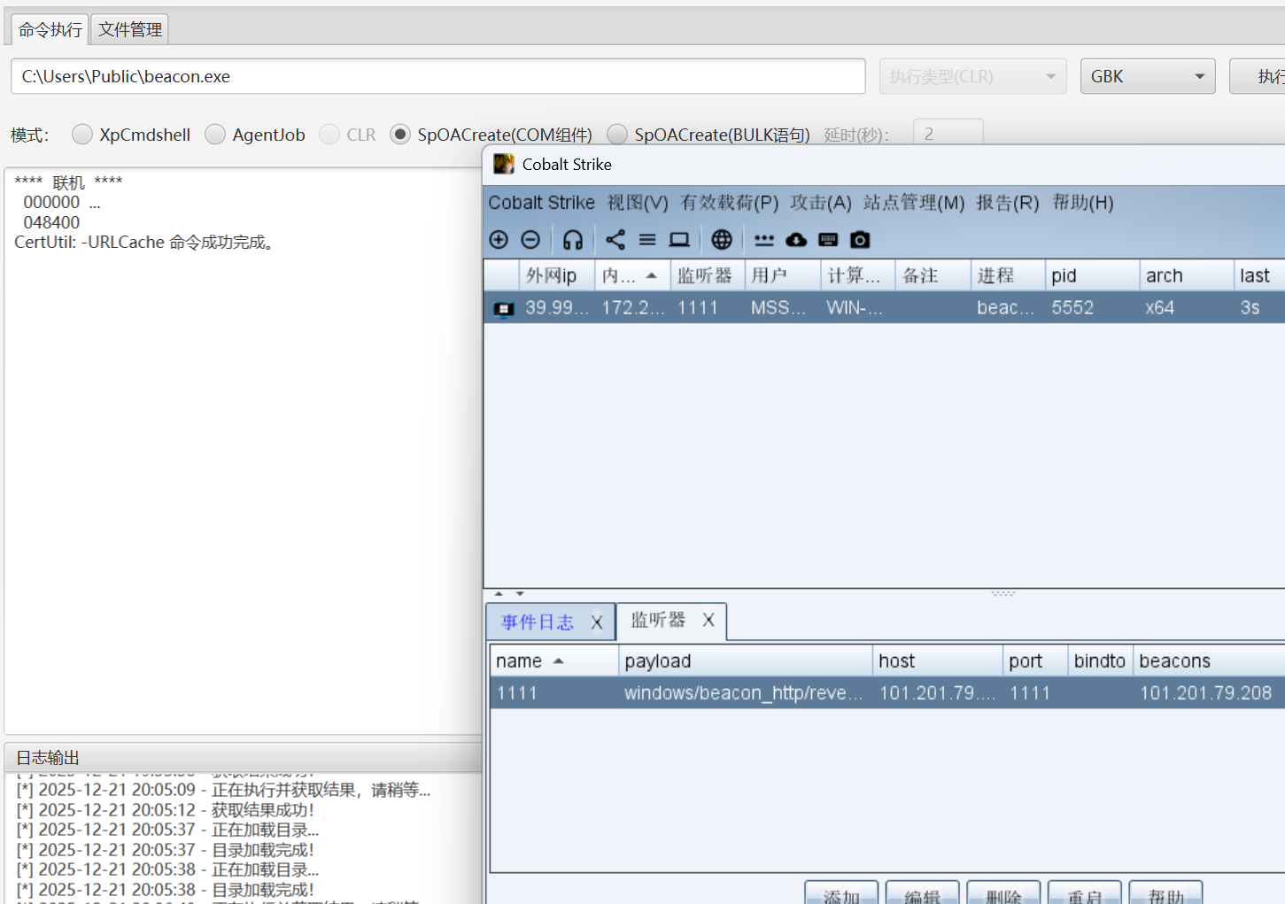Click the 用户 column header
Screen dimensions: 1285x904
tap(783, 275)
